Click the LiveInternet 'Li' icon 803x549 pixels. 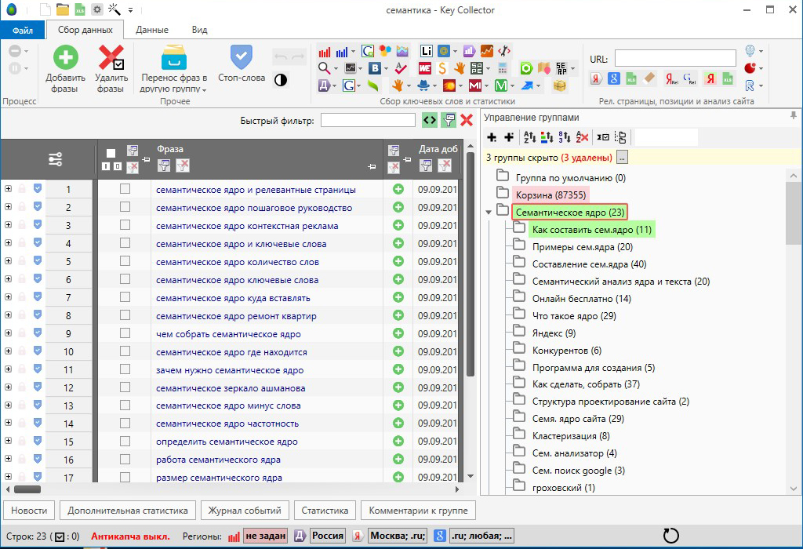click(426, 51)
